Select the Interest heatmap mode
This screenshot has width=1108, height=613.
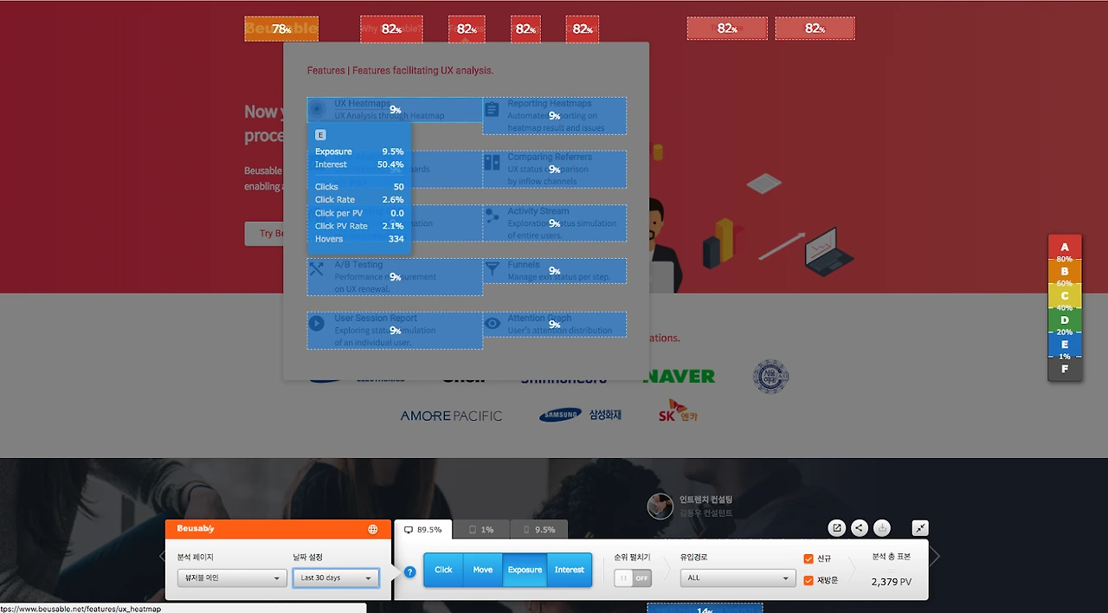click(570, 570)
